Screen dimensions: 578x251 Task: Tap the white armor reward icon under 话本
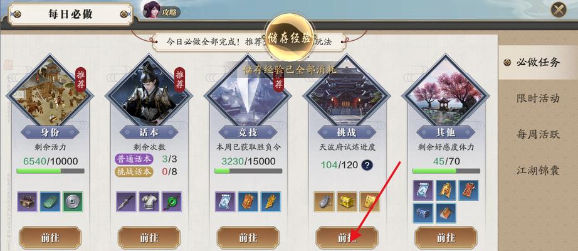point(149,201)
